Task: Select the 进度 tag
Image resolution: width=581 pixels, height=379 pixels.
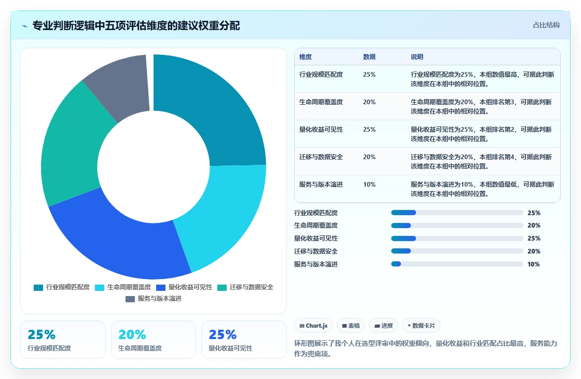Action: pos(383,326)
